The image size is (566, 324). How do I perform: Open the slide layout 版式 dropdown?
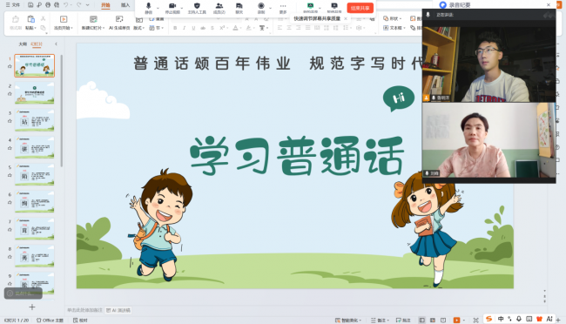(139, 28)
